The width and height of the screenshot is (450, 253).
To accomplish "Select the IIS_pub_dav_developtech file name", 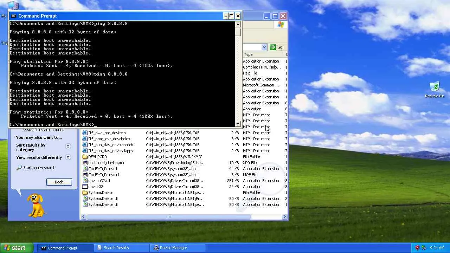I will [110, 145].
